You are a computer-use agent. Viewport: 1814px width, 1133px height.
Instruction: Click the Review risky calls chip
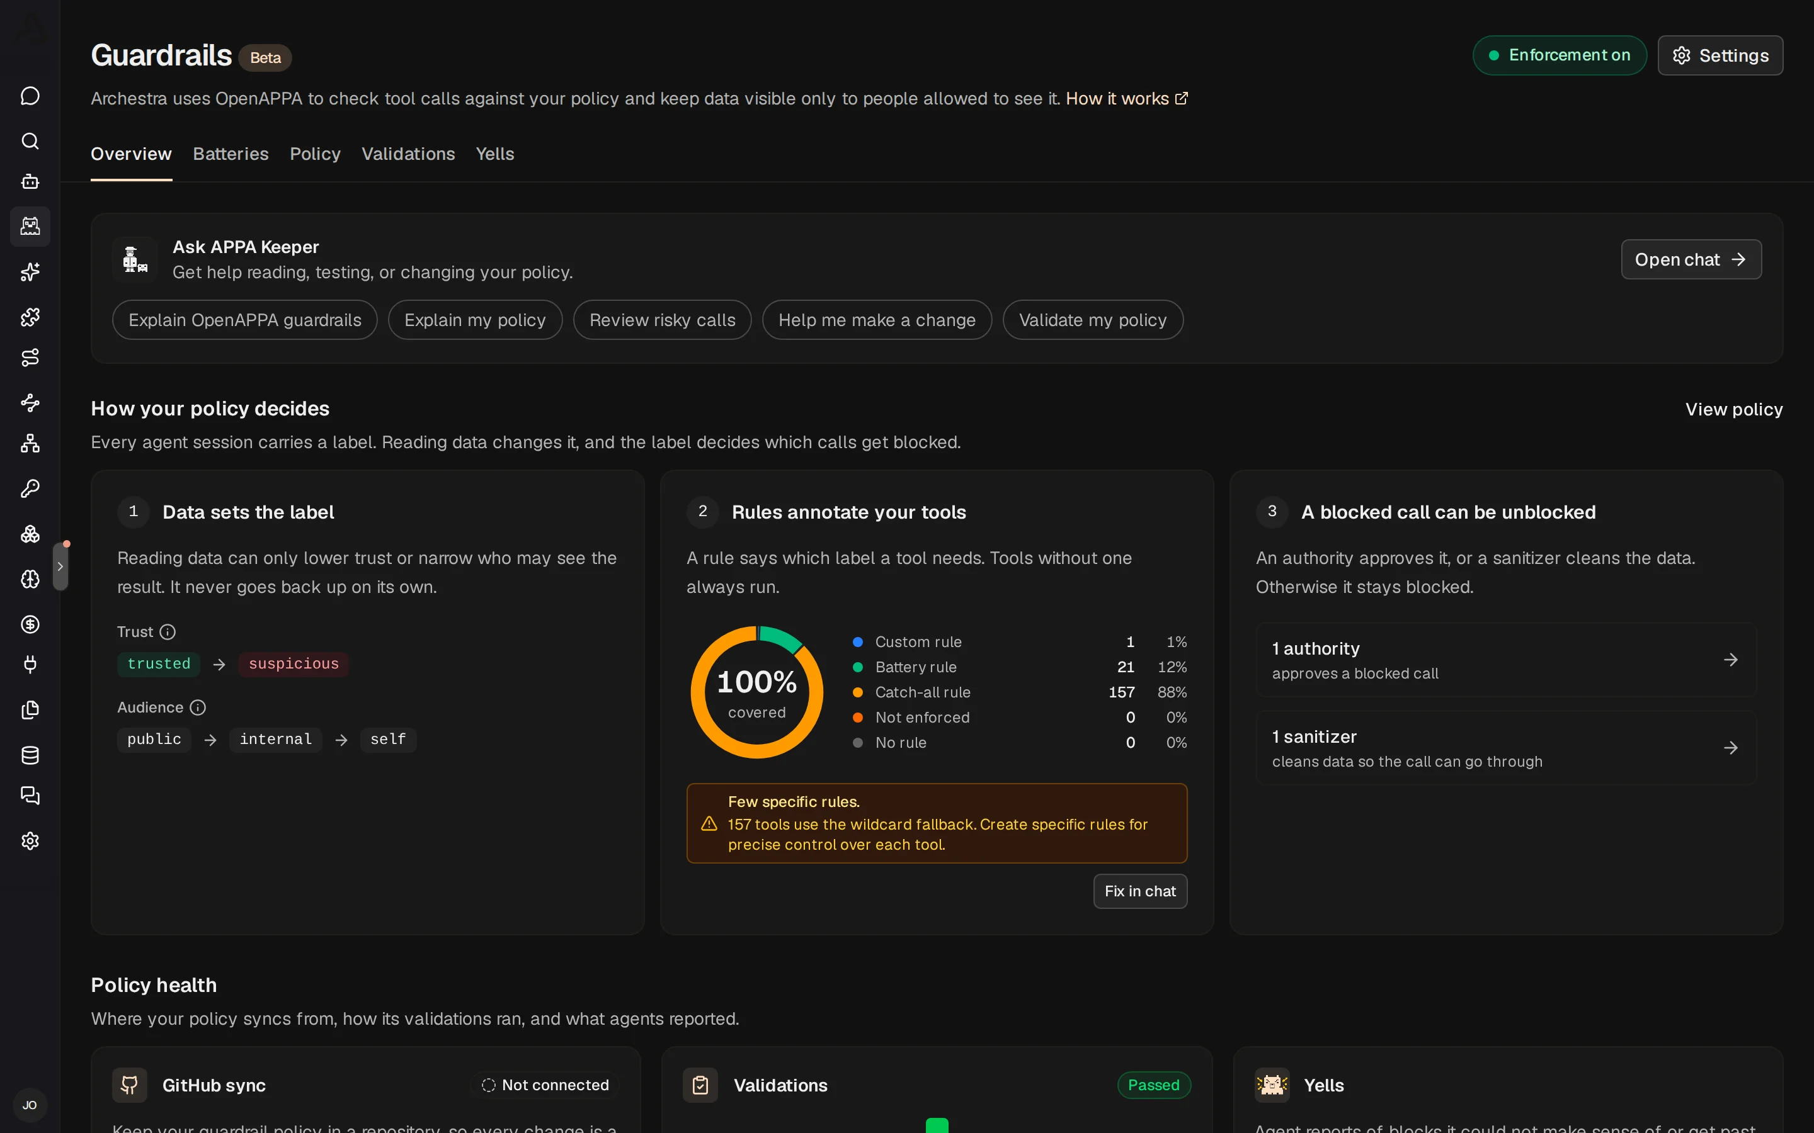tap(663, 320)
